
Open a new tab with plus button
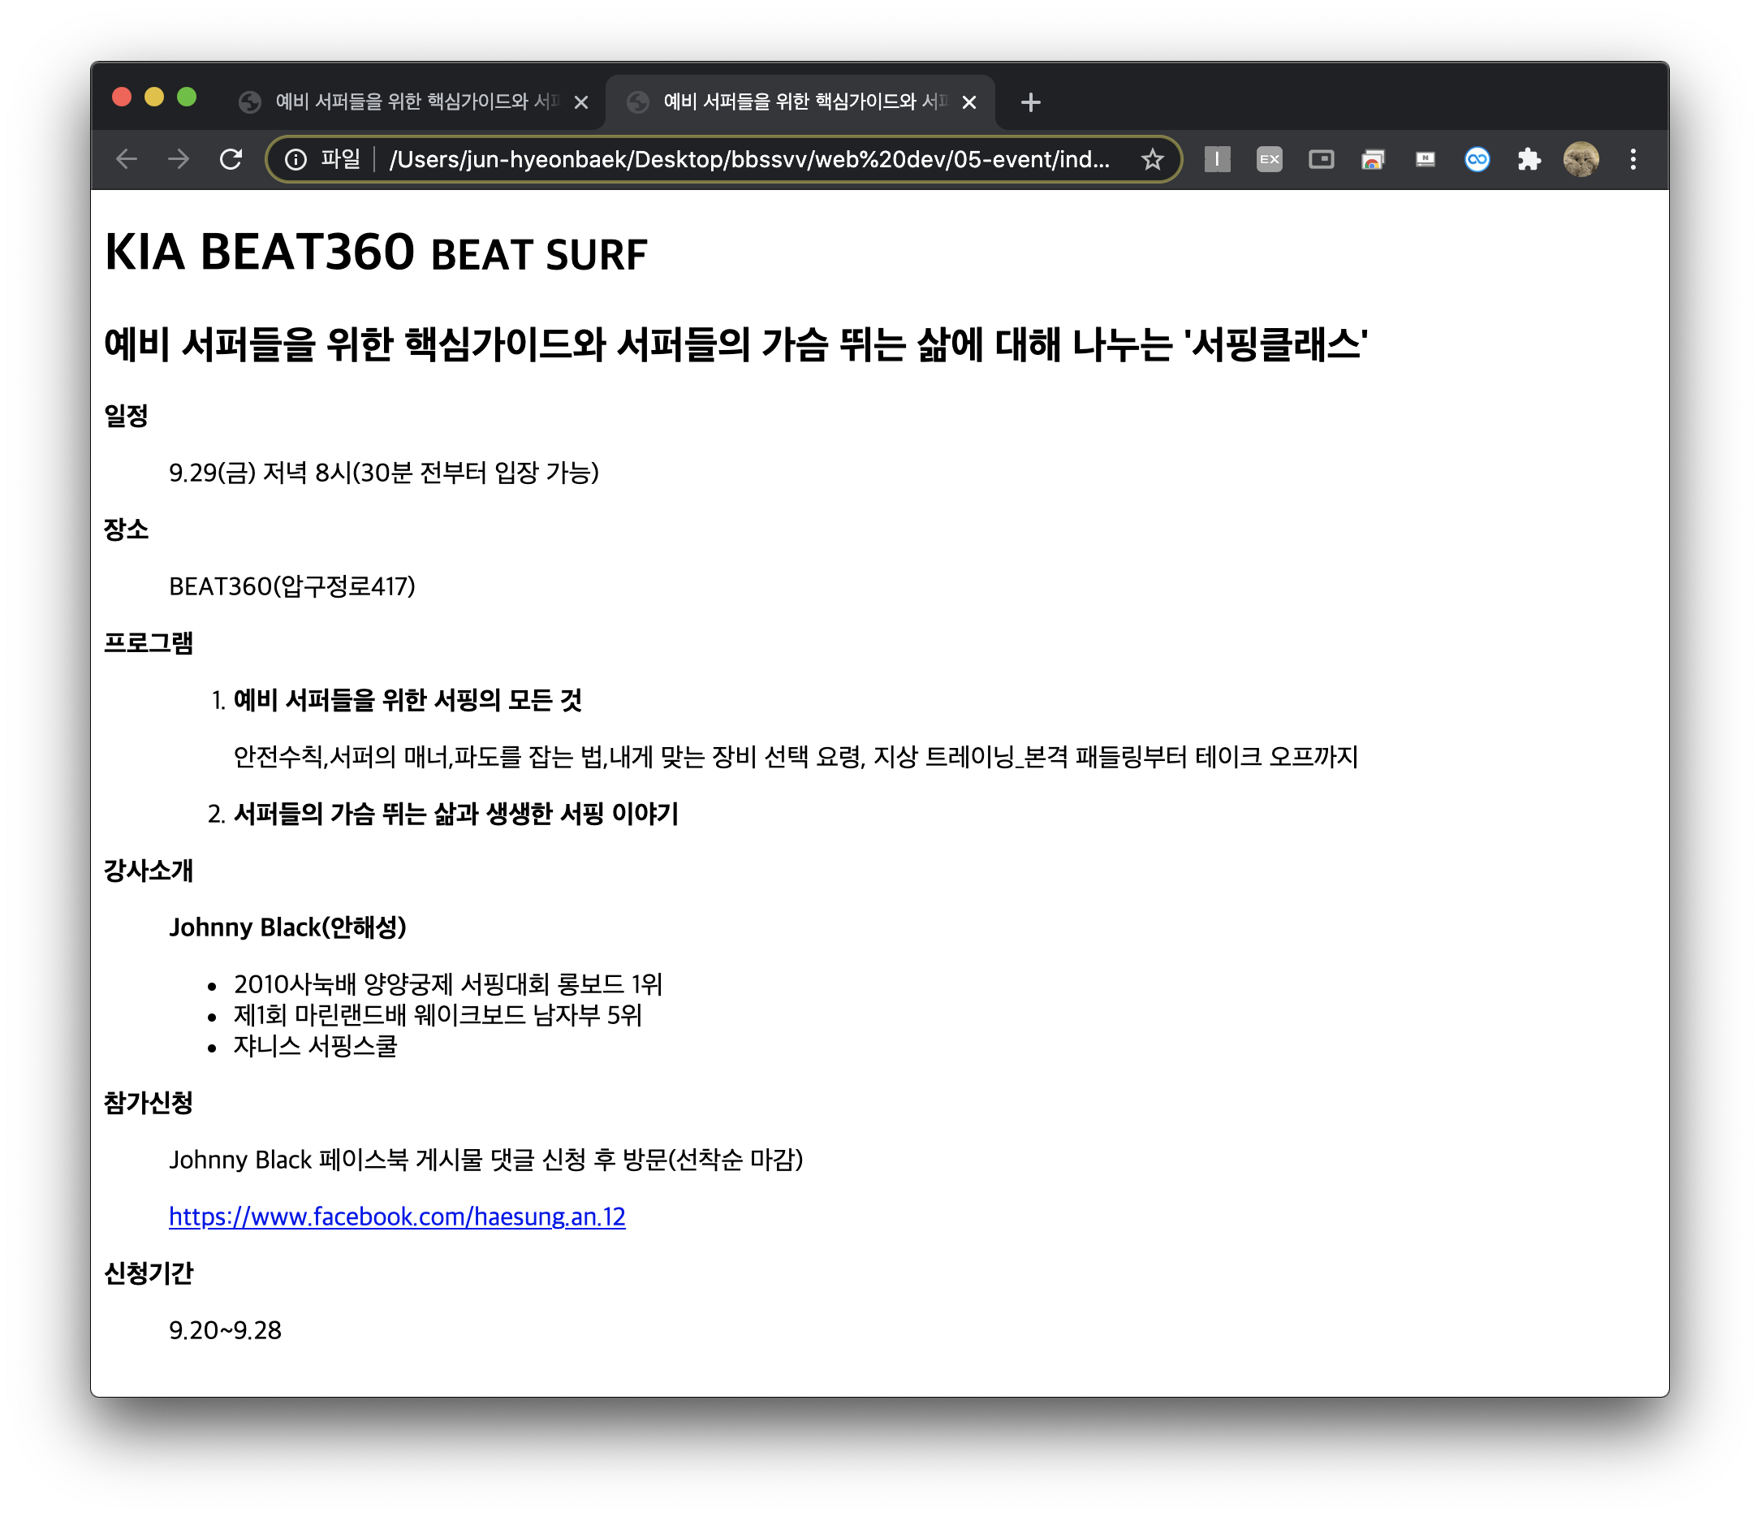pos(1030,103)
